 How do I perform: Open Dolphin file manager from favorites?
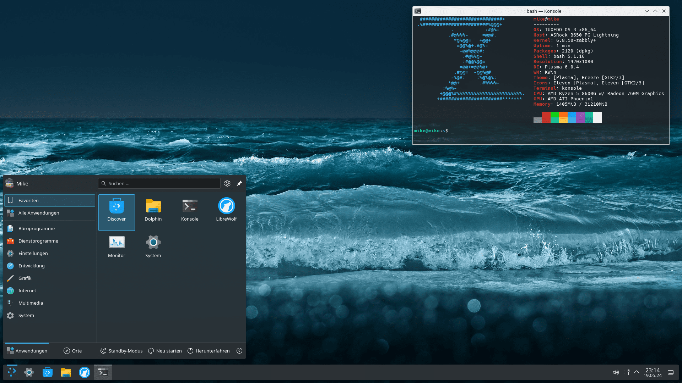pos(153,212)
